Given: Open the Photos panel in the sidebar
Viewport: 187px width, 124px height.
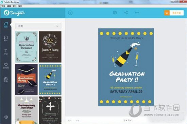Looking at the screenshot, I should click(x=6, y=38).
